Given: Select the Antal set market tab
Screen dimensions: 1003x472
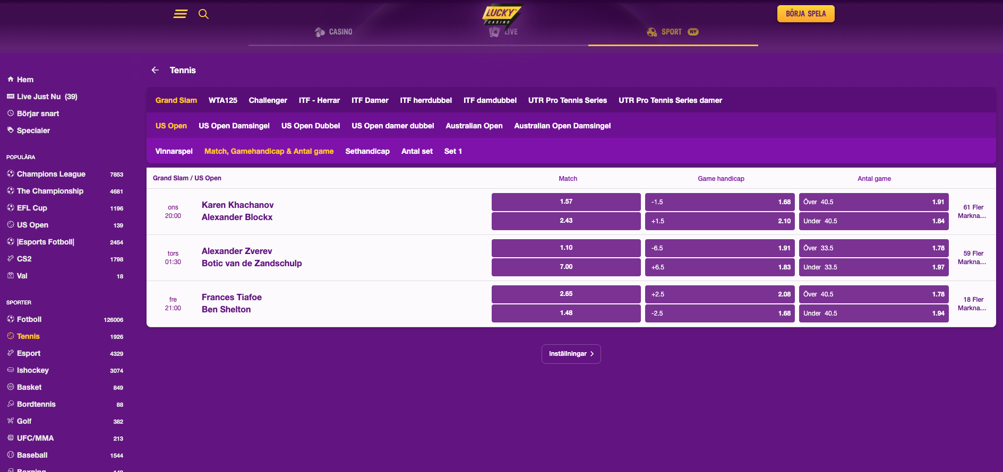Looking at the screenshot, I should pyautogui.click(x=417, y=151).
